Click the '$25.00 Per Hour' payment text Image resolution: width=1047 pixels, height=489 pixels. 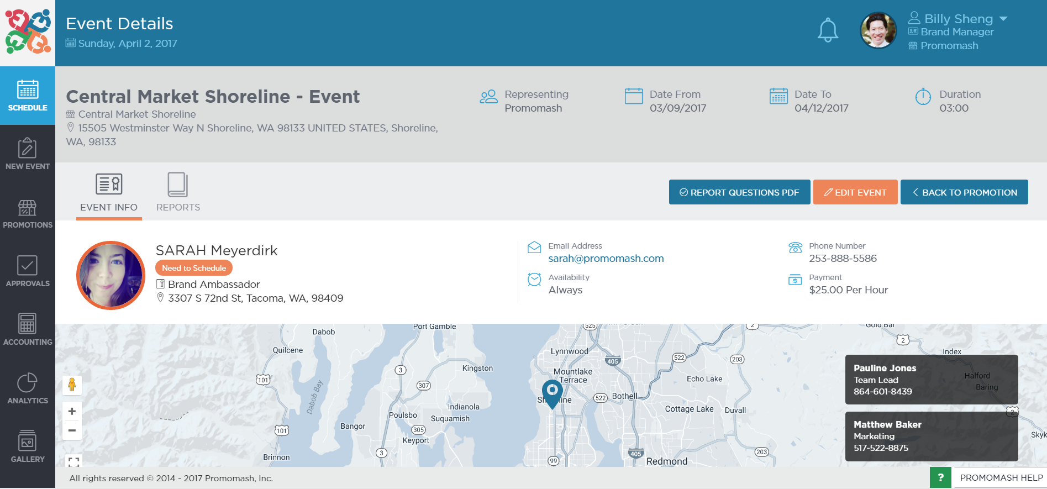click(x=849, y=290)
